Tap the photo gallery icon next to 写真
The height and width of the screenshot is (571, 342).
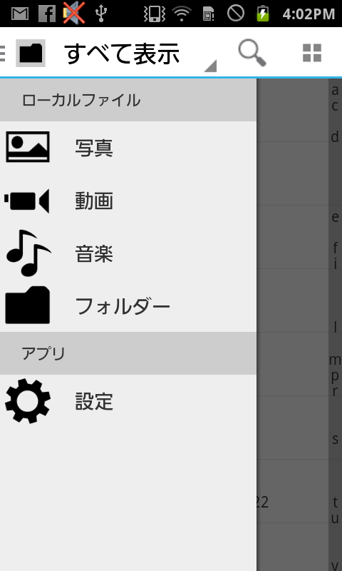(x=28, y=147)
